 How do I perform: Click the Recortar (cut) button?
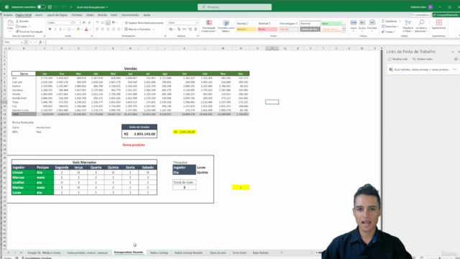22,22
